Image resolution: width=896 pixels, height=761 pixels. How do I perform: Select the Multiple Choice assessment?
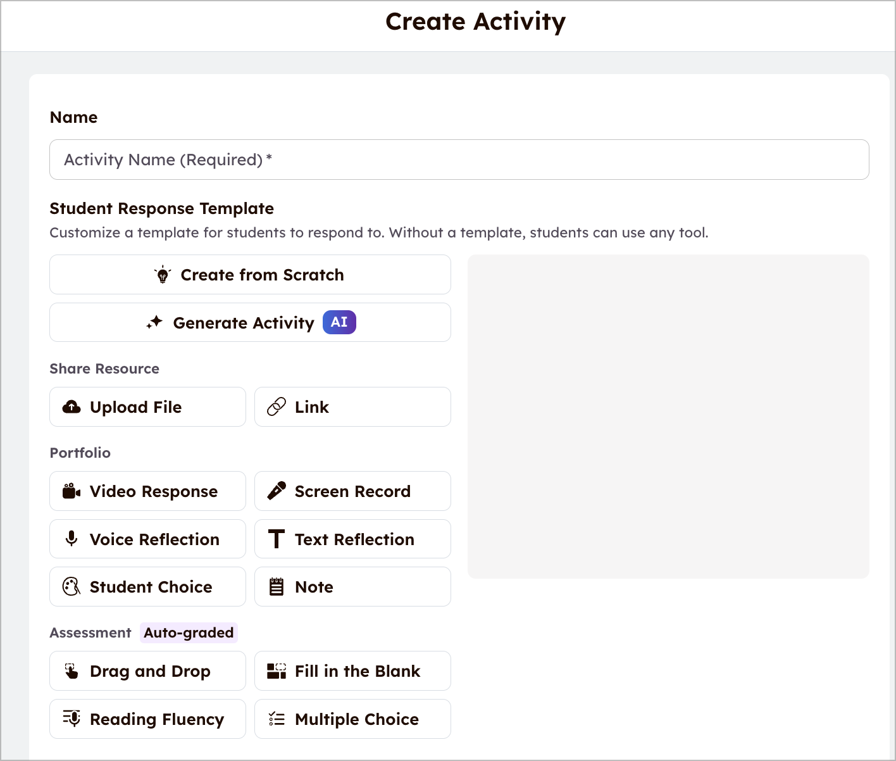(x=352, y=719)
